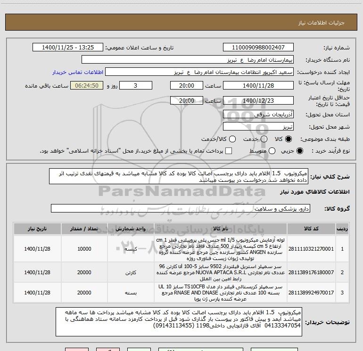Click the remaining time countdown 06:24:50

click(x=87, y=85)
